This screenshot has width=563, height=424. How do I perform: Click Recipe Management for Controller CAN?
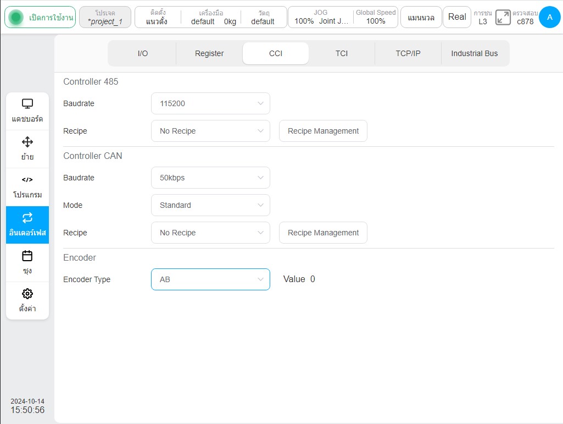(x=323, y=233)
